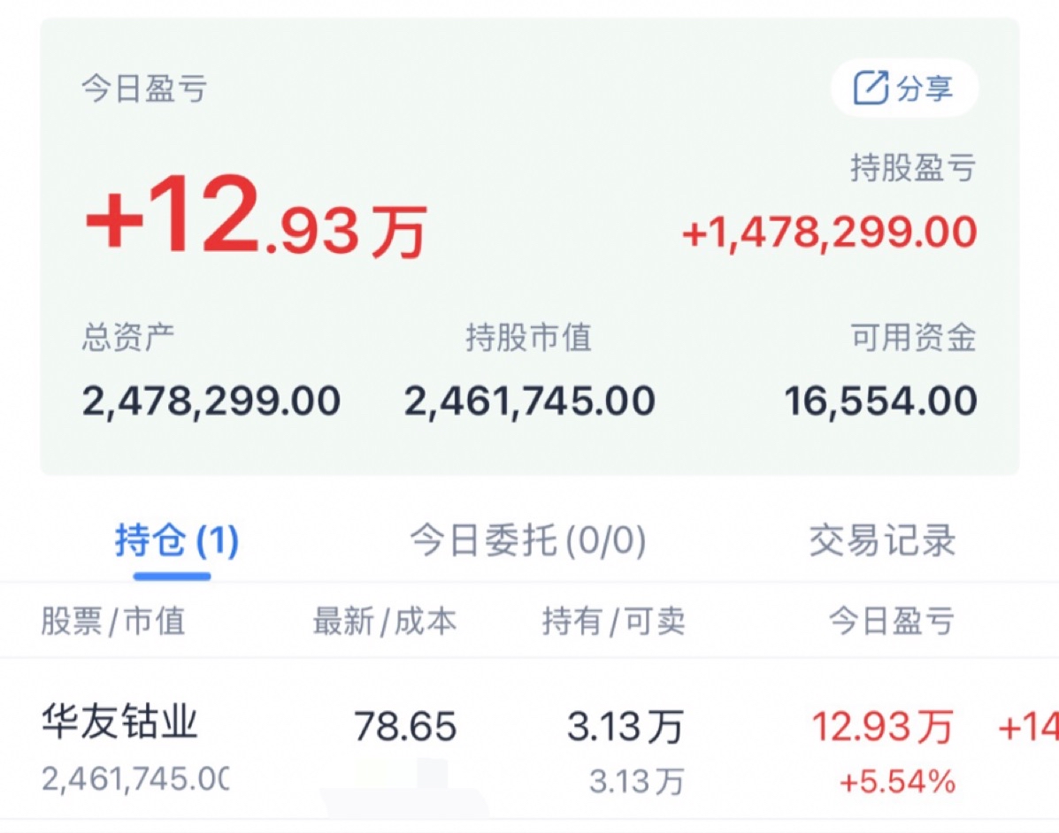Screen dimensions: 1059x833
Task: Click the 华友钴业 market value 2,461,745
Action: click(134, 780)
